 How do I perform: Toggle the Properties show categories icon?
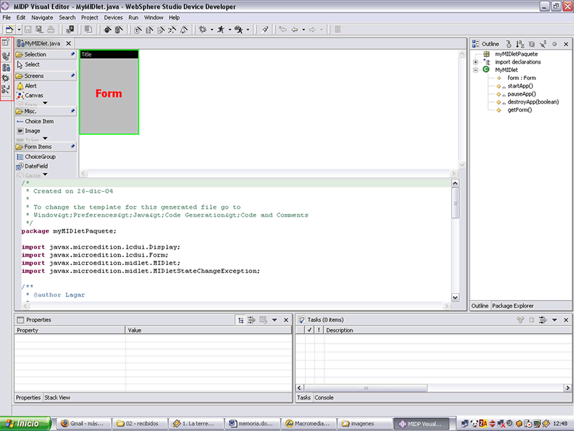[241, 320]
